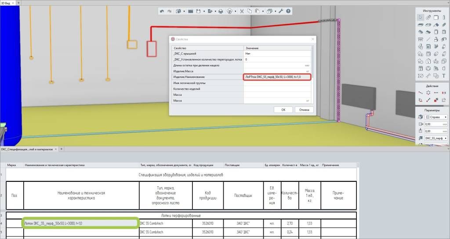Select the slab tool in Инструменты
Viewport: 450px width, 239px height.
point(421,25)
